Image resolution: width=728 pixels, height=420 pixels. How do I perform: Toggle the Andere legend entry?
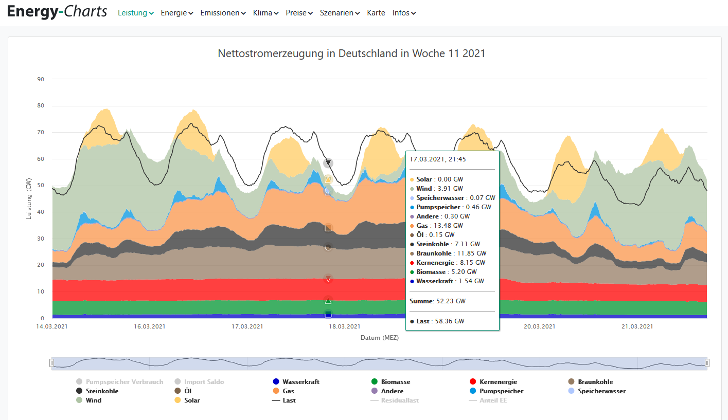click(387, 391)
